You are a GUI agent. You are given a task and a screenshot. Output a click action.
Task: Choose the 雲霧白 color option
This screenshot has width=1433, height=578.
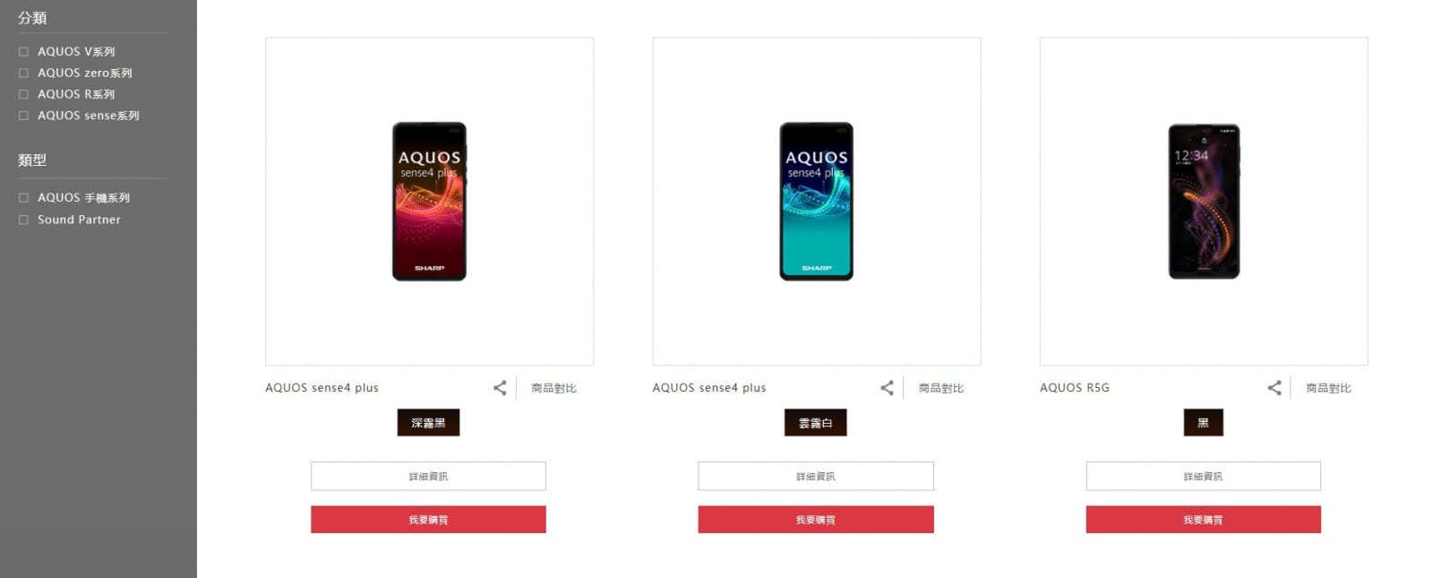[815, 423]
